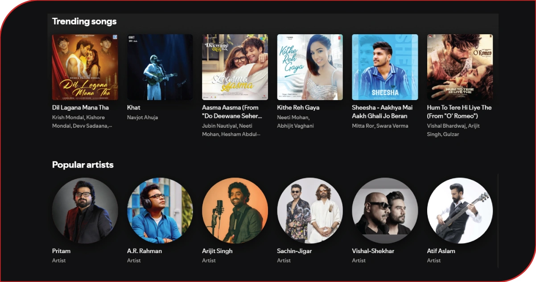Open Atif Aslam's guitar profile photo

pyautogui.click(x=460, y=210)
